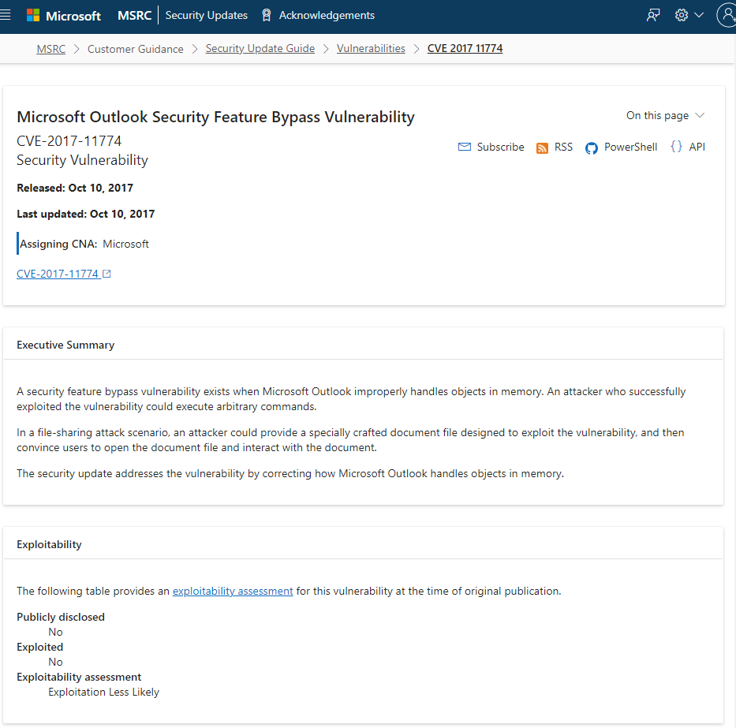Click the PowerShell GitHub icon
The image size is (736, 728).
pos(592,148)
